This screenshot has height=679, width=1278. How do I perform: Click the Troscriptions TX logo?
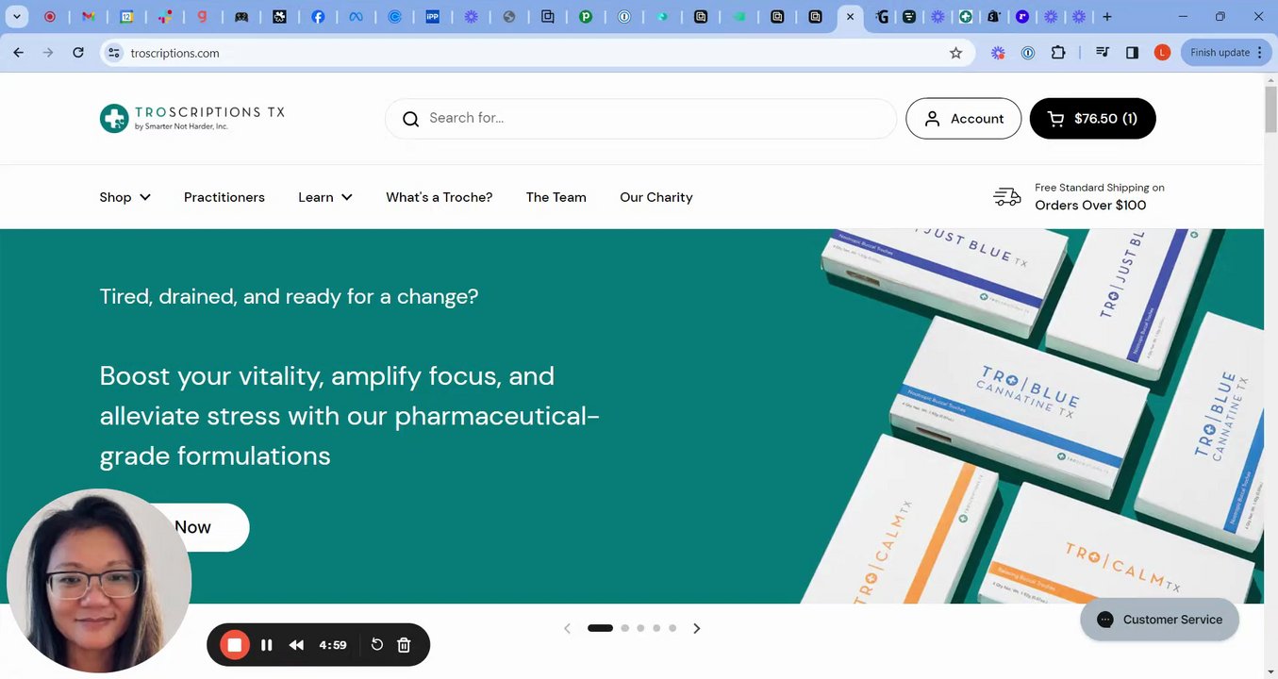(192, 118)
